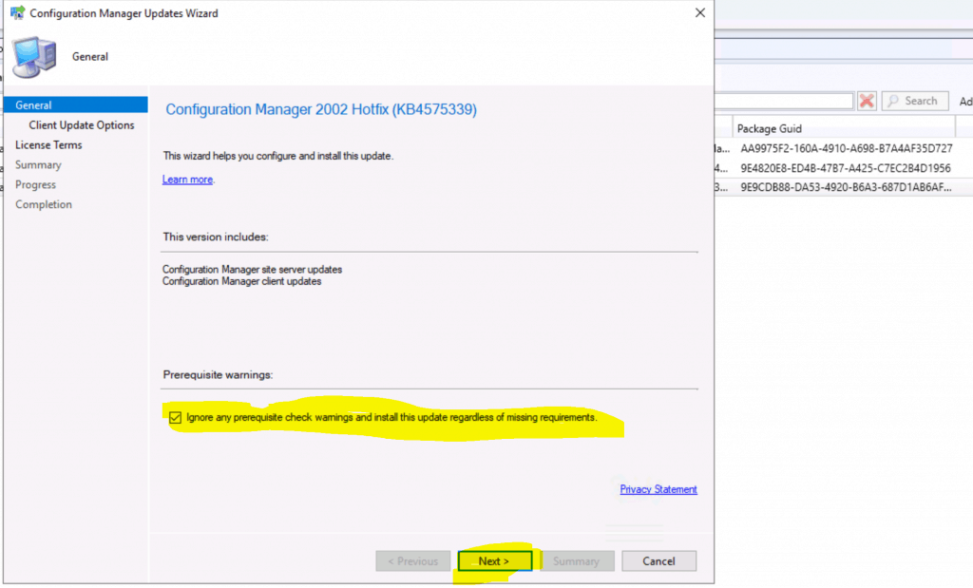Viewport: 973px width, 588px height.
Task: Select the row with GUID starting 9E9CDB88-DA53-4920
Action: coord(844,187)
